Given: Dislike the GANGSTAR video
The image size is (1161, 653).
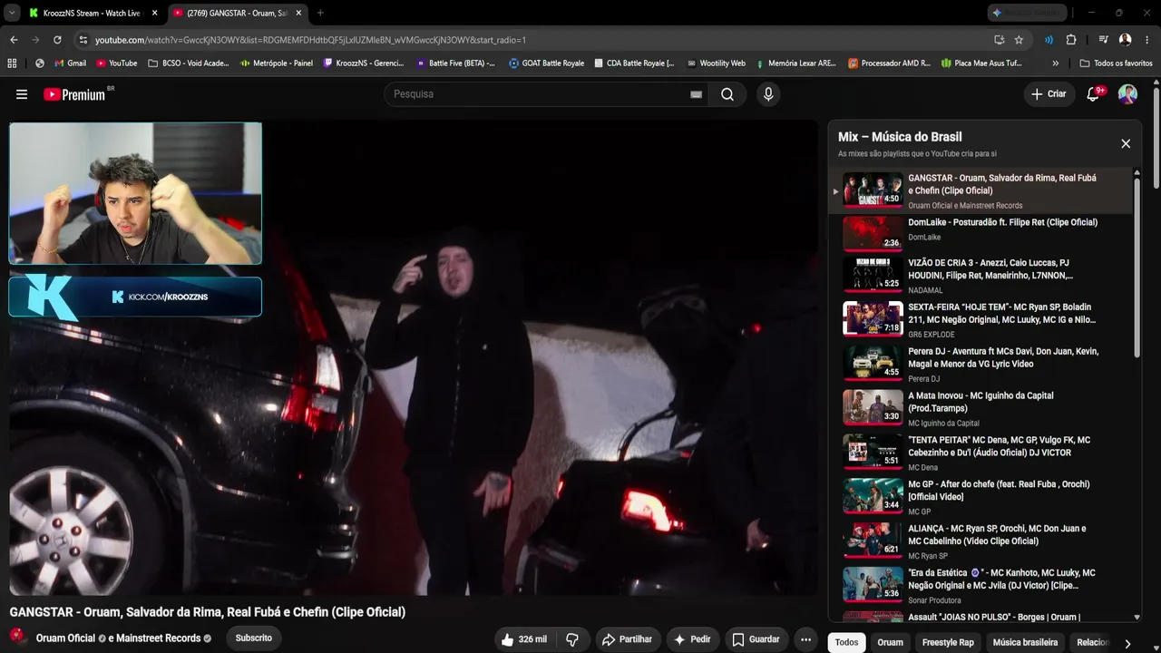Looking at the screenshot, I should [x=572, y=639].
